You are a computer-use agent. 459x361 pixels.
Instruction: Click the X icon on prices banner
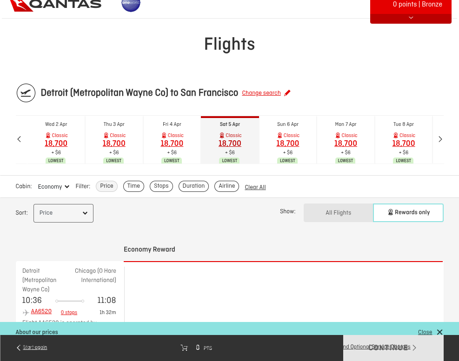439,332
